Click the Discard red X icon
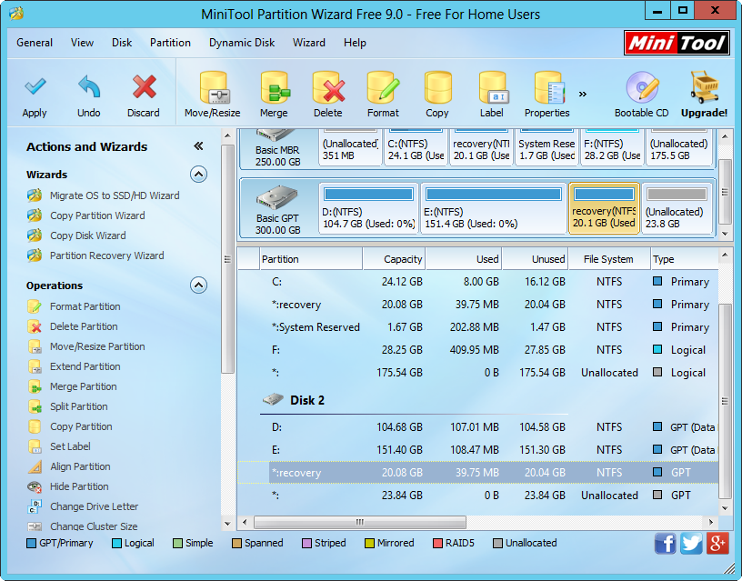 [x=144, y=86]
